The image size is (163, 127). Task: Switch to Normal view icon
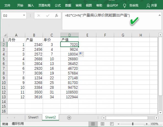93,124
